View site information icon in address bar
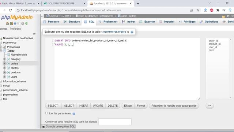234x132 pixels. click(18, 10)
